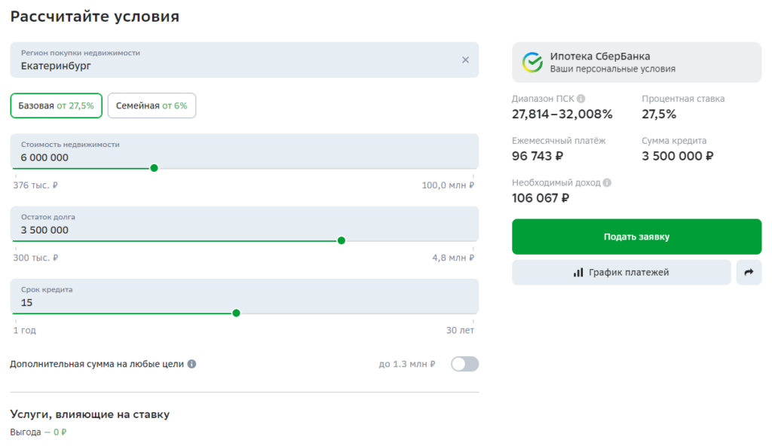Click the Остаток долга slider handle

coord(341,240)
